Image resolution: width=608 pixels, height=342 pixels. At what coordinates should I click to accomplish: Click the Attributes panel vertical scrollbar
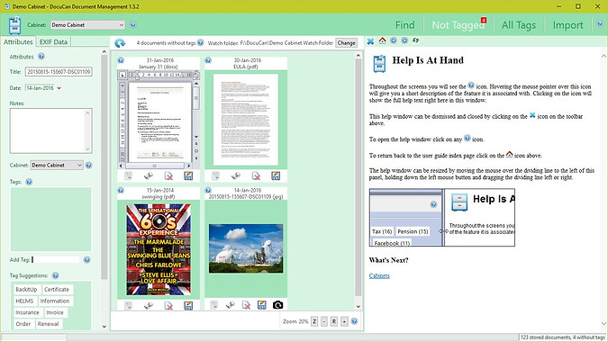click(104, 189)
